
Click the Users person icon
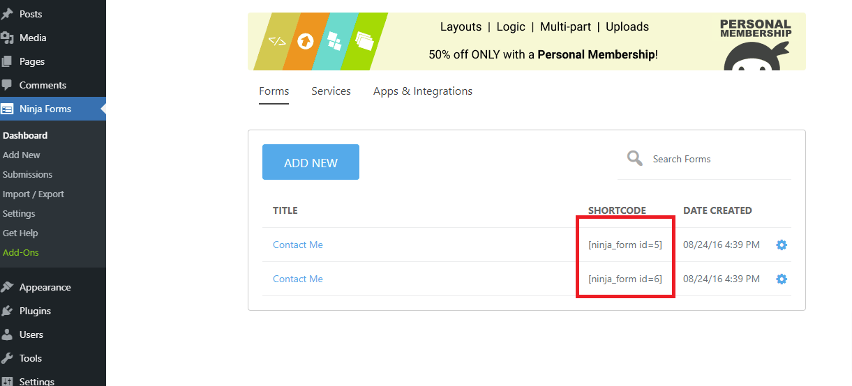[7, 334]
